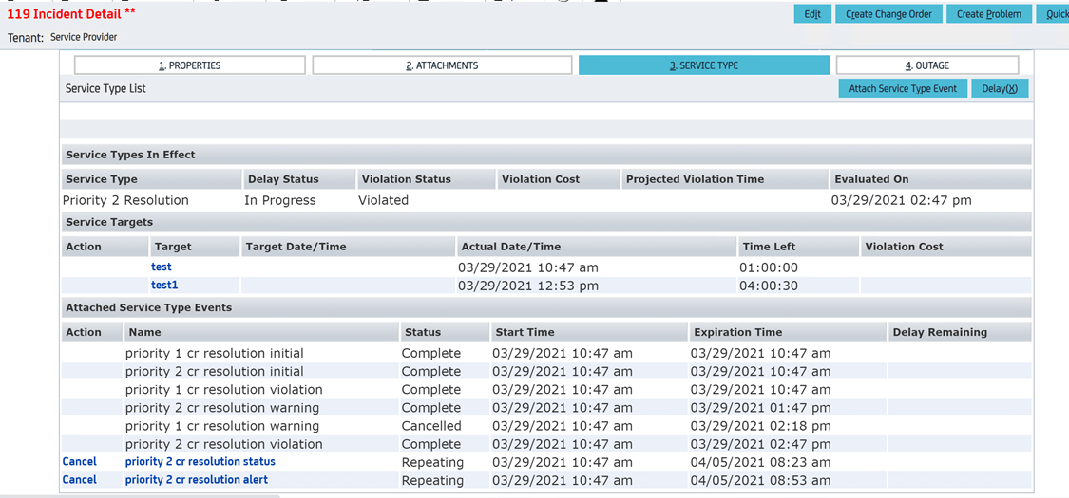Image resolution: width=1069 pixels, height=498 pixels.
Task: Click Attach Service Type Event button
Action: coord(903,88)
